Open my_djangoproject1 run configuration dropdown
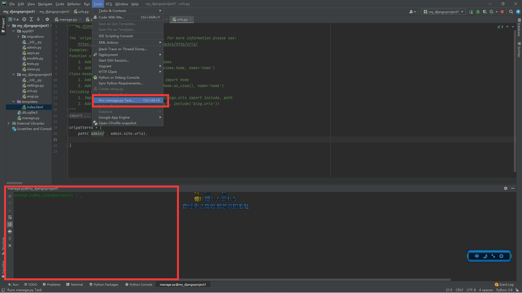Viewport: 522px width, 293px height. (443, 12)
